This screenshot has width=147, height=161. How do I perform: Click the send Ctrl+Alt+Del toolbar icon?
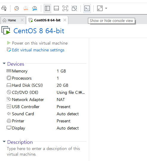click(4, 8)
